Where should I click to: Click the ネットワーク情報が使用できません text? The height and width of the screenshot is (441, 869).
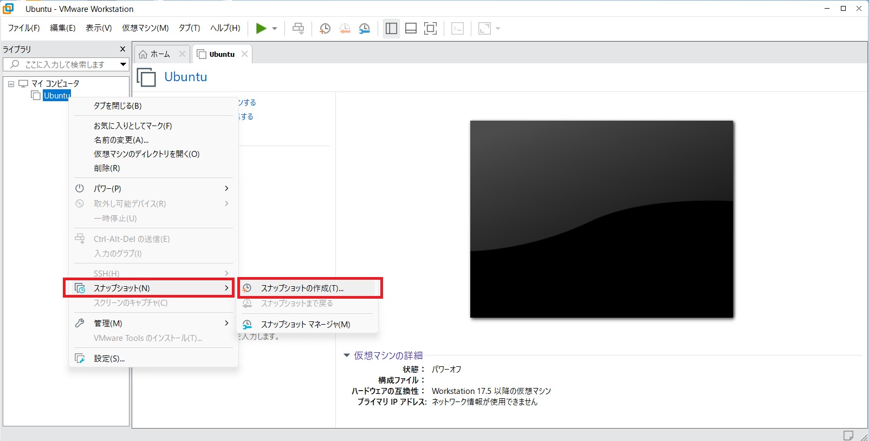[x=484, y=402]
